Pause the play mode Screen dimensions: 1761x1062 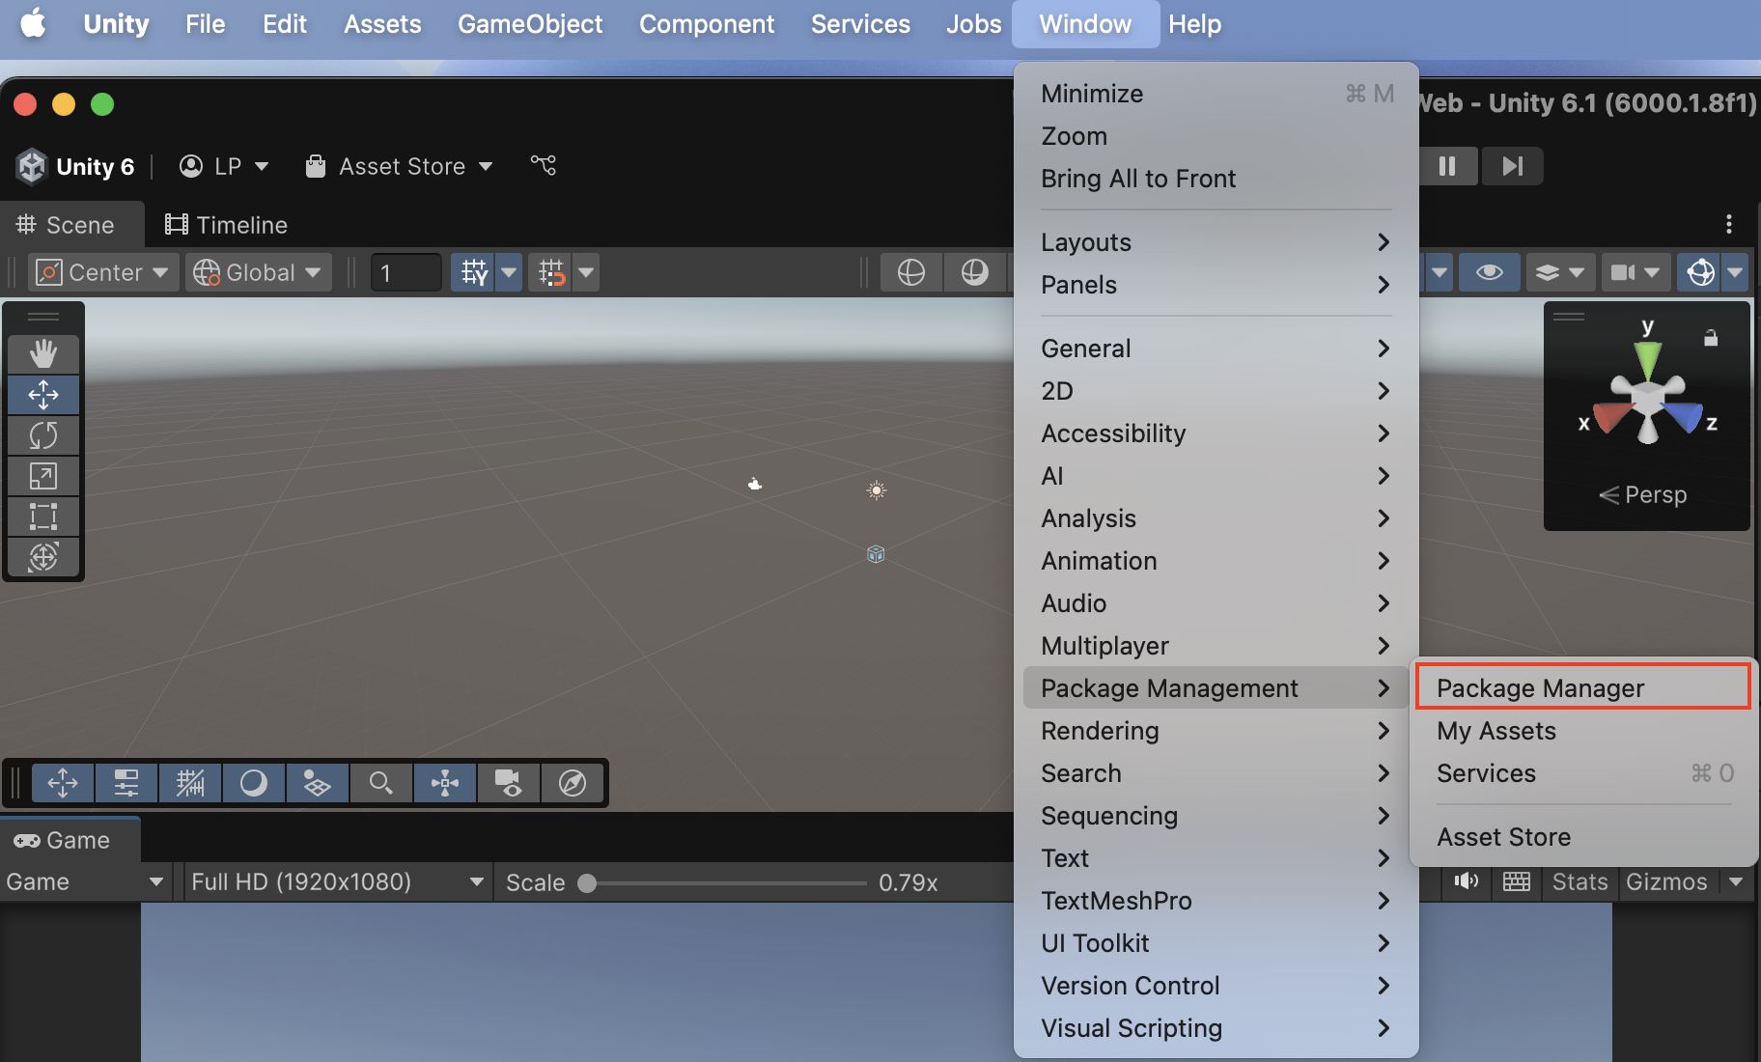(x=1447, y=166)
